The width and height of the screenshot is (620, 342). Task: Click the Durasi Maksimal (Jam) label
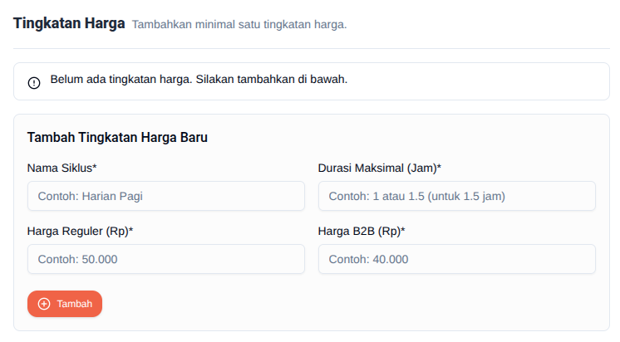pos(379,168)
